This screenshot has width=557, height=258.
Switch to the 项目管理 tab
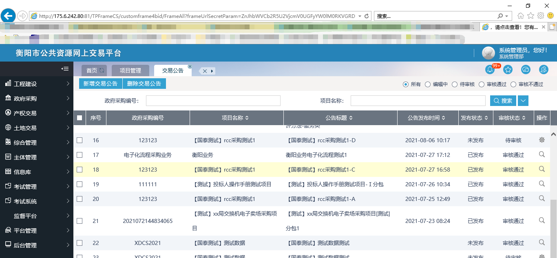[x=130, y=71]
